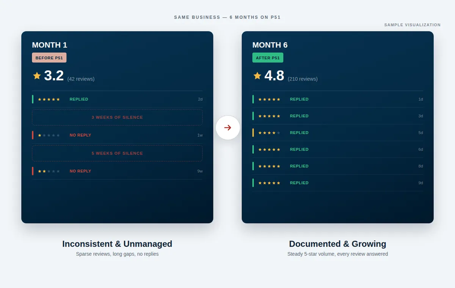Click the gold star beside 3.2 rating
Screen dimensions: 455x288
37,76
